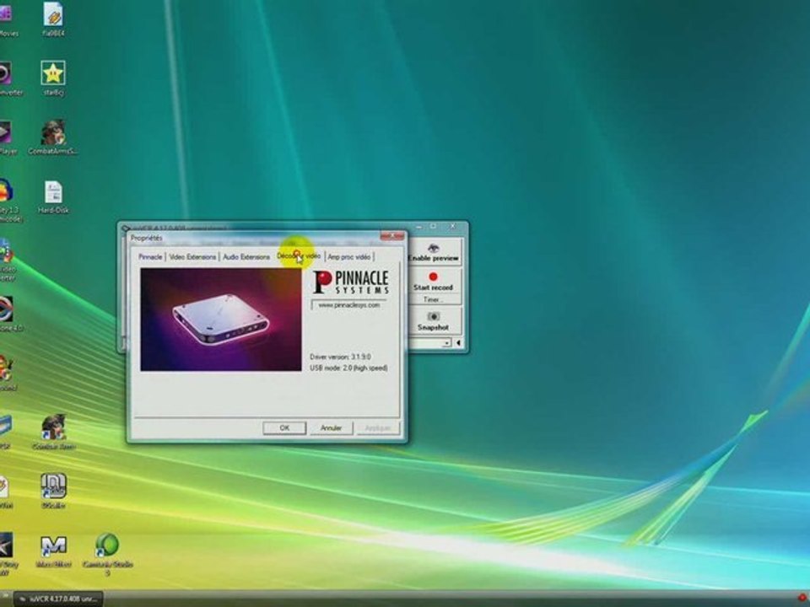The image size is (810, 607).
Task: Select the Movies folder desktop icon
Action: tap(6, 19)
